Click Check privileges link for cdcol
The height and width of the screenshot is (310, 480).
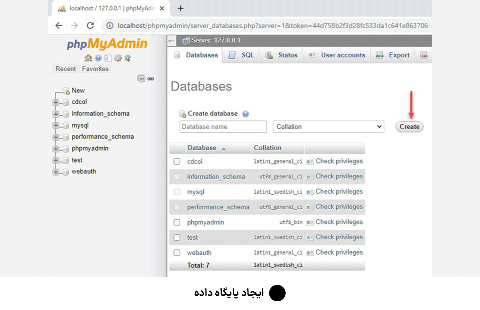click(x=339, y=161)
